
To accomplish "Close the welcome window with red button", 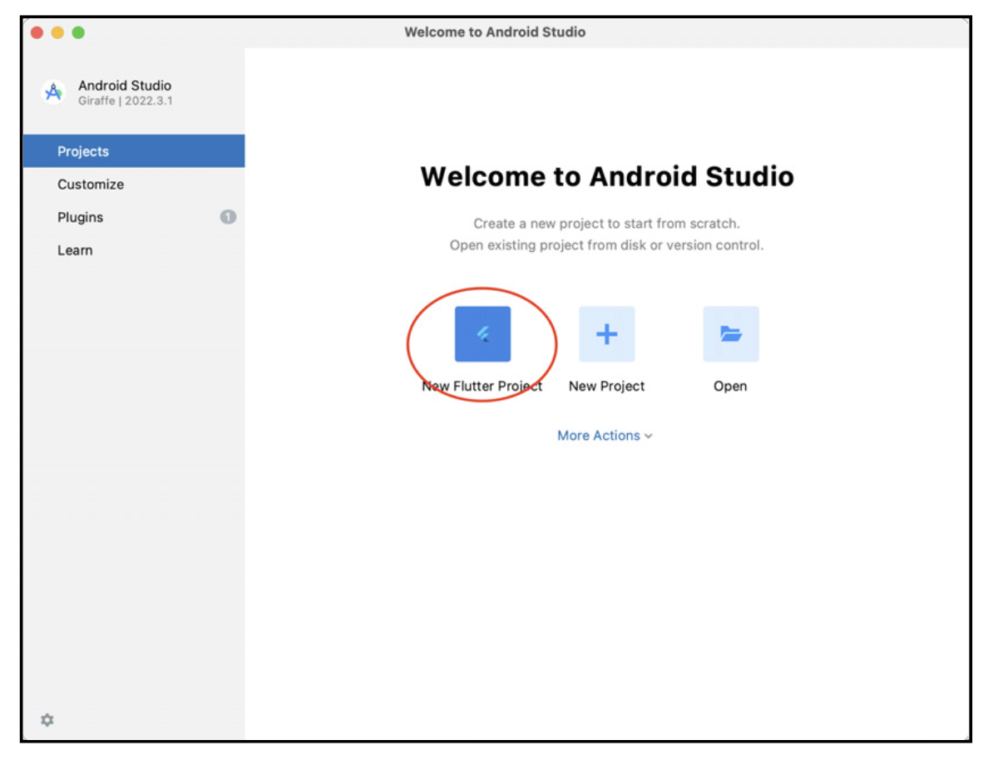I will click(37, 32).
